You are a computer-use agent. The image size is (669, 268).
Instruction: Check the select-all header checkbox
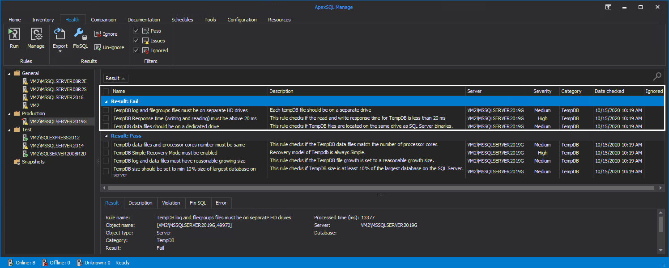click(106, 91)
